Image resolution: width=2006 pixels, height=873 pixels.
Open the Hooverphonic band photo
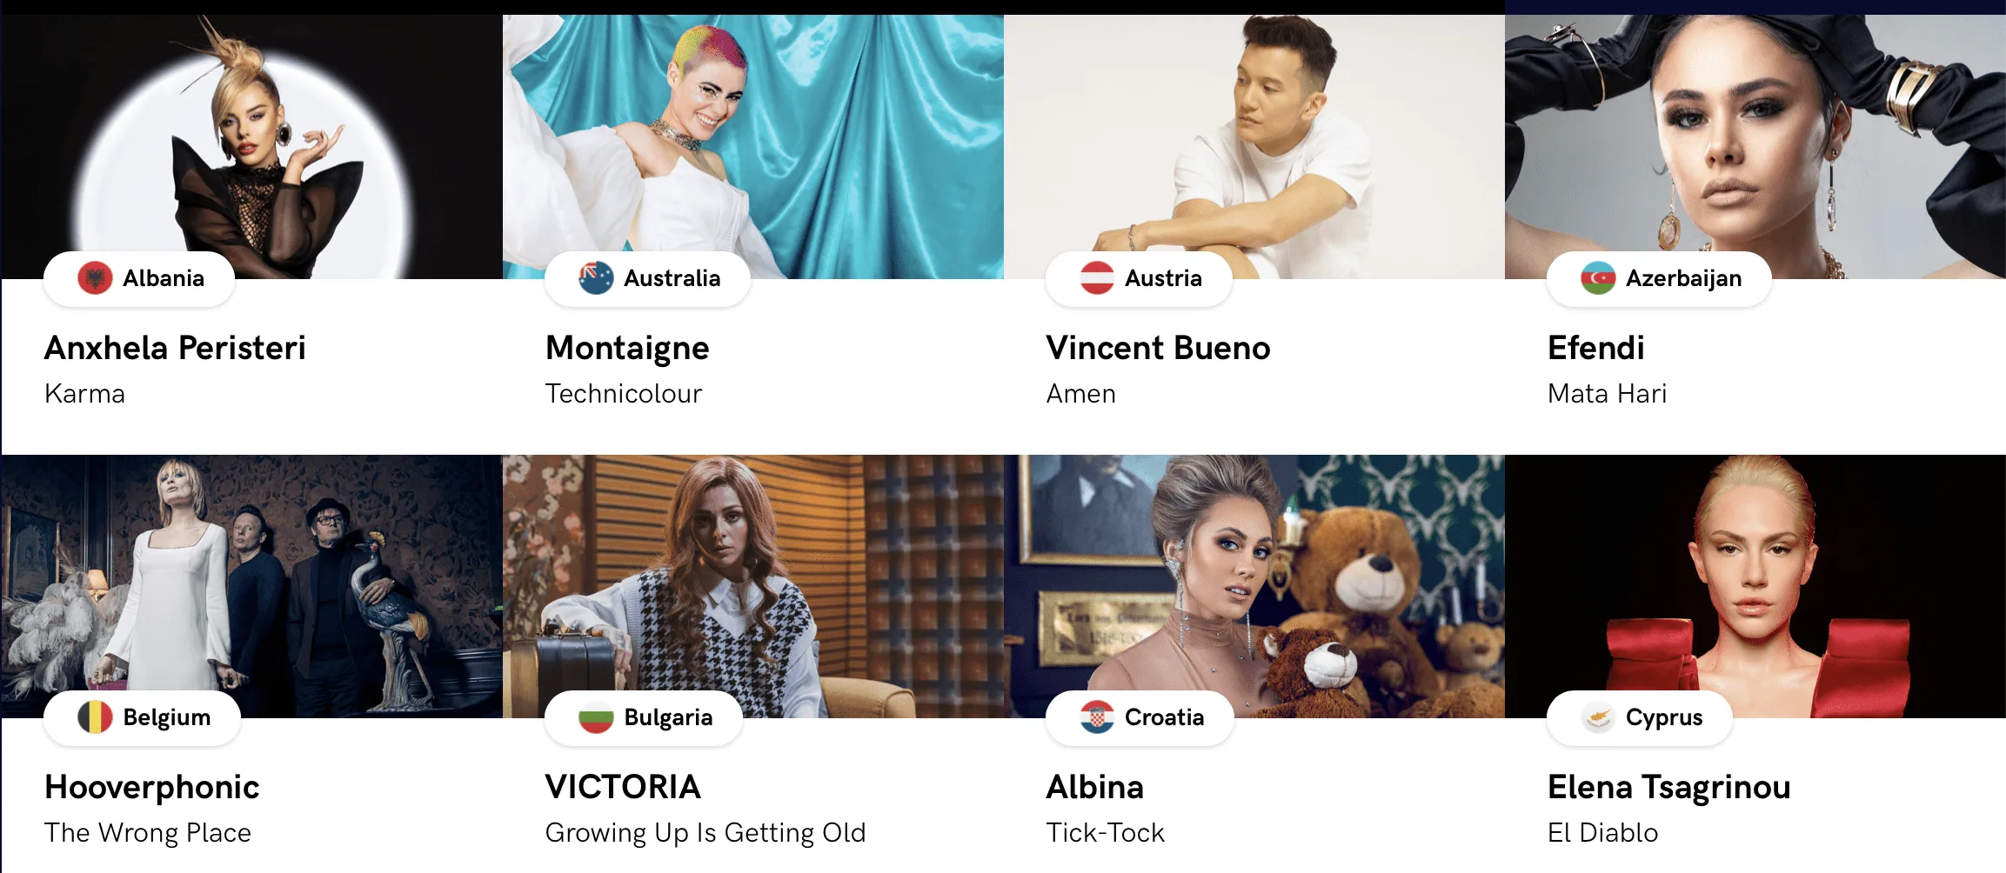(252, 586)
